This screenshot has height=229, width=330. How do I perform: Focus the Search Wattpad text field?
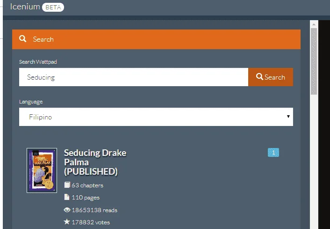pos(134,77)
